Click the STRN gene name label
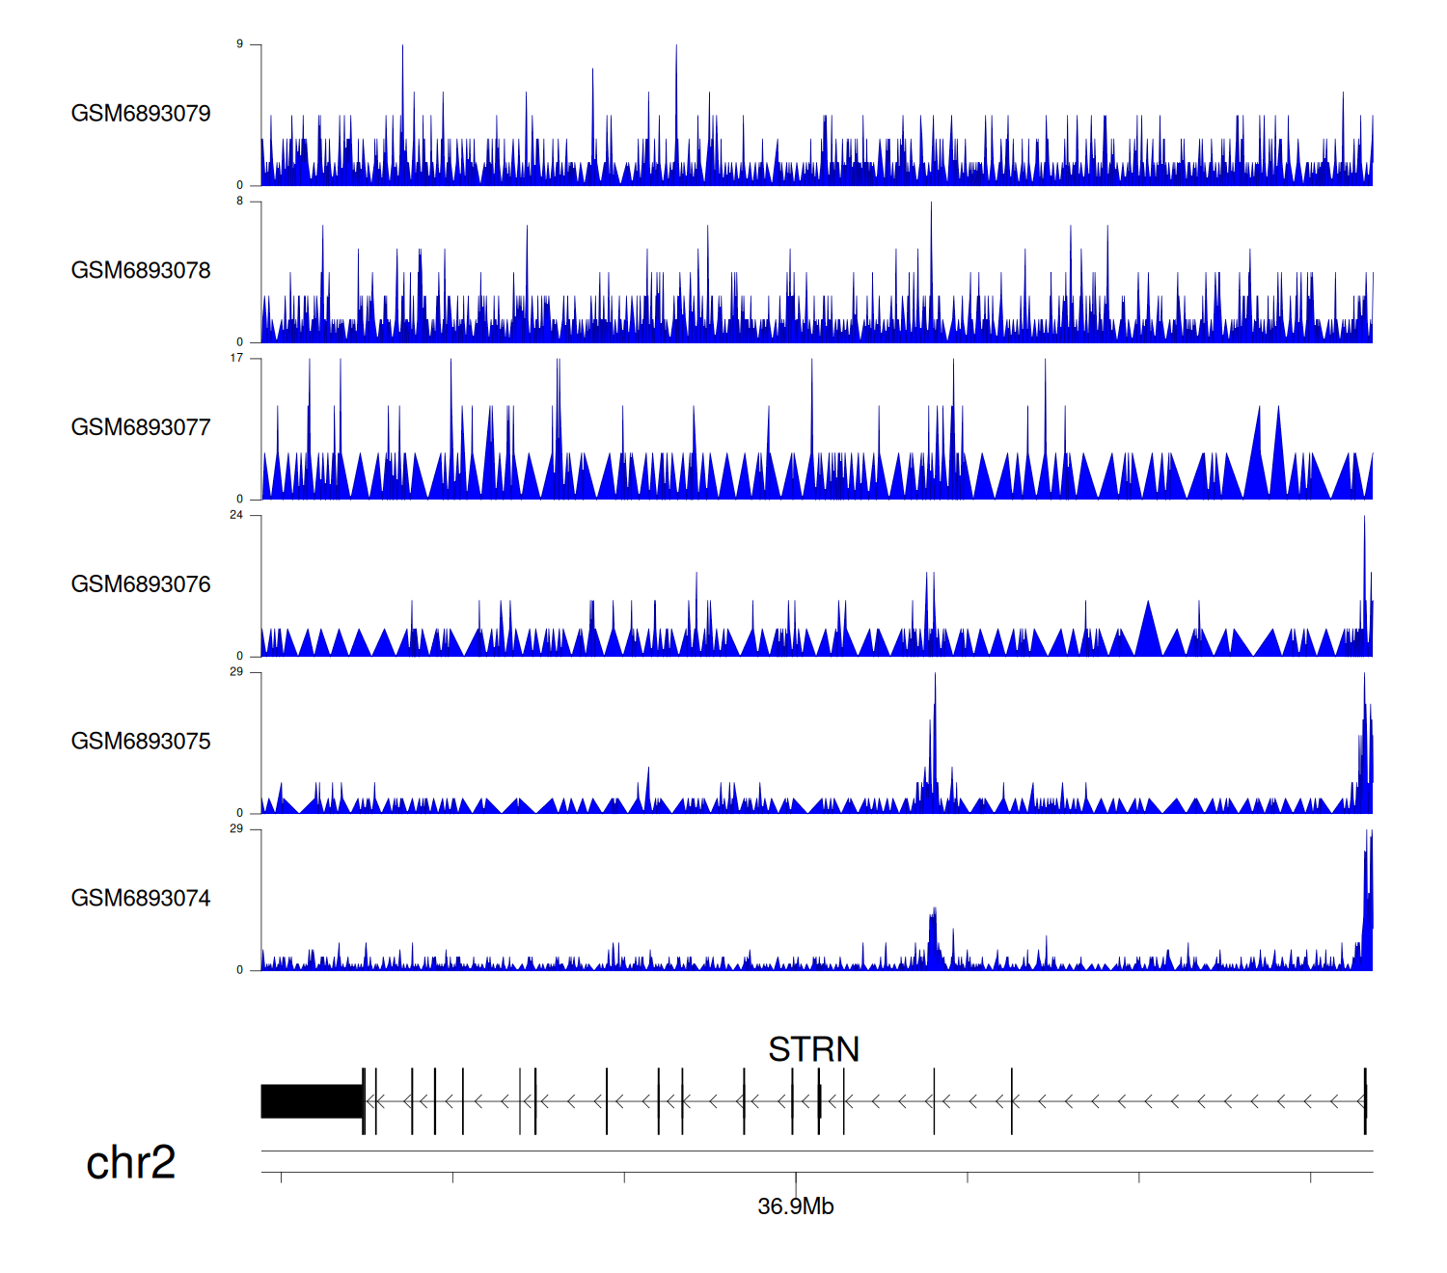Viewport: 1447px width, 1273px height. pyautogui.click(x=813, y=1049)
